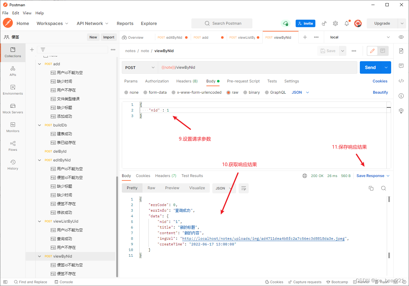
Task: Open the comments icon in the right sidebar
Action: click(401, 66)
